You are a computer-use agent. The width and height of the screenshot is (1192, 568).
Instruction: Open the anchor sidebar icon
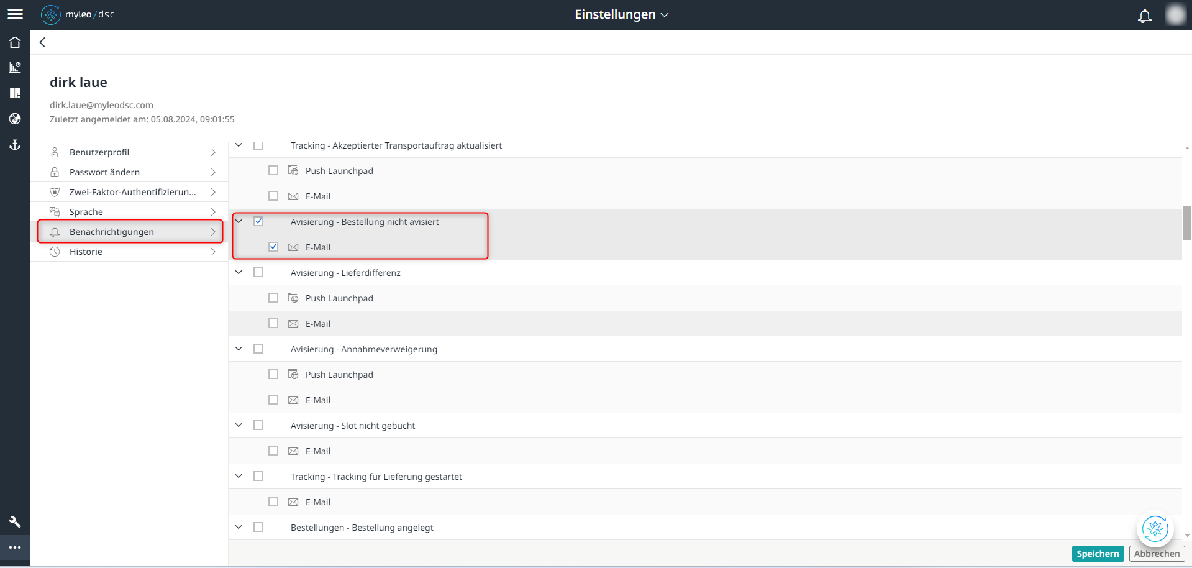coord(15,144)
